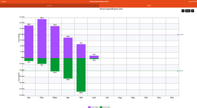Click the Feb. axis label
This screenshot has width=197, height=108.
point(42,97)
